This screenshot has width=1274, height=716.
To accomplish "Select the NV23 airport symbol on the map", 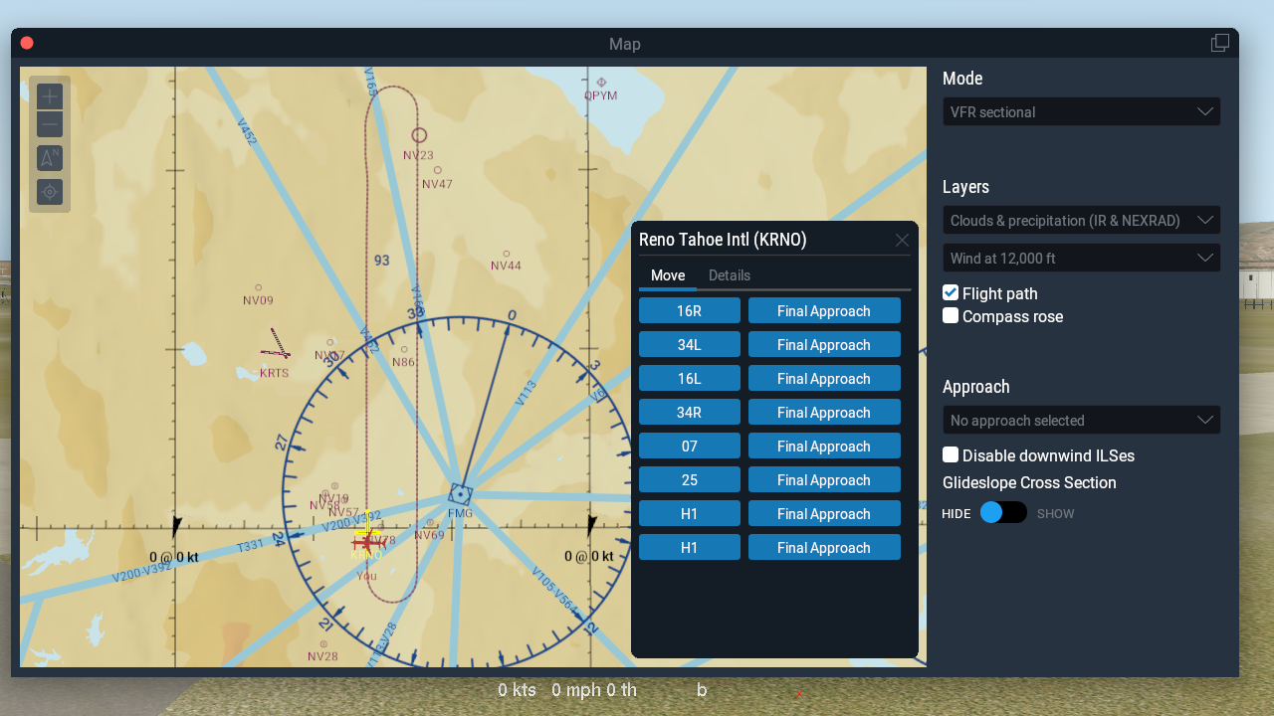I will pos(419,135).
